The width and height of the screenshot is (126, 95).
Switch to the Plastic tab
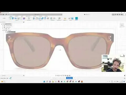(34, 16)
